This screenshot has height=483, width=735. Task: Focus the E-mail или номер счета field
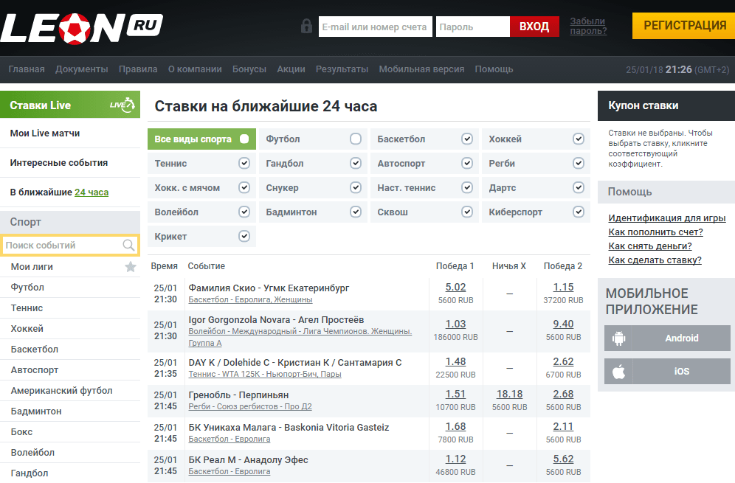coord(375,27)
